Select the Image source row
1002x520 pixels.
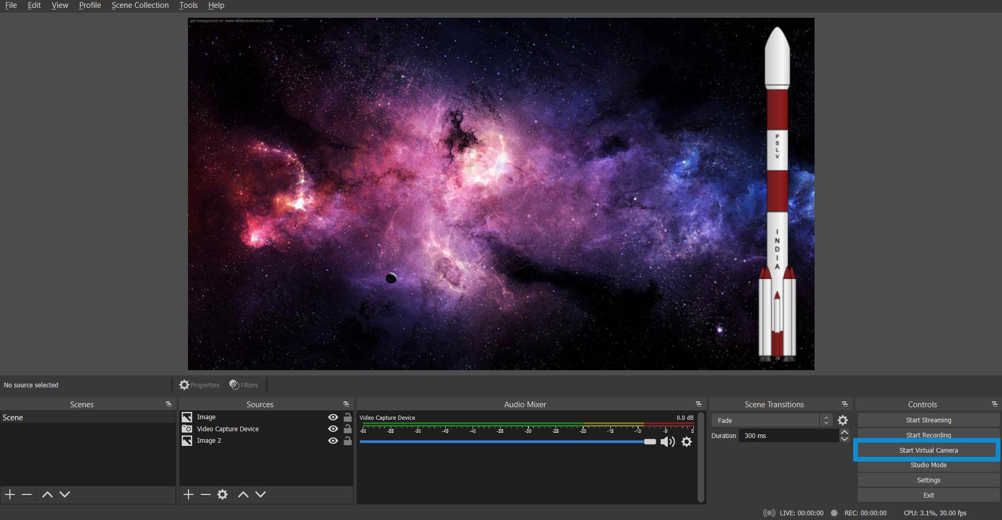click(x=266, y=417)
